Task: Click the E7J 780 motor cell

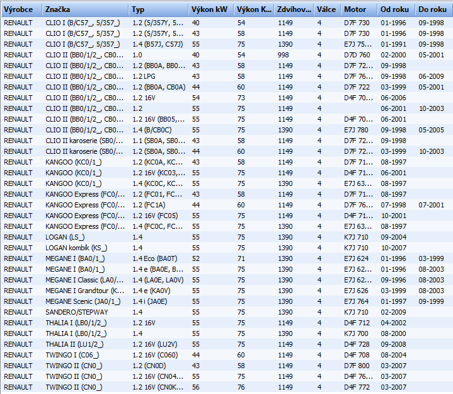Action: [x=356, y=130]
